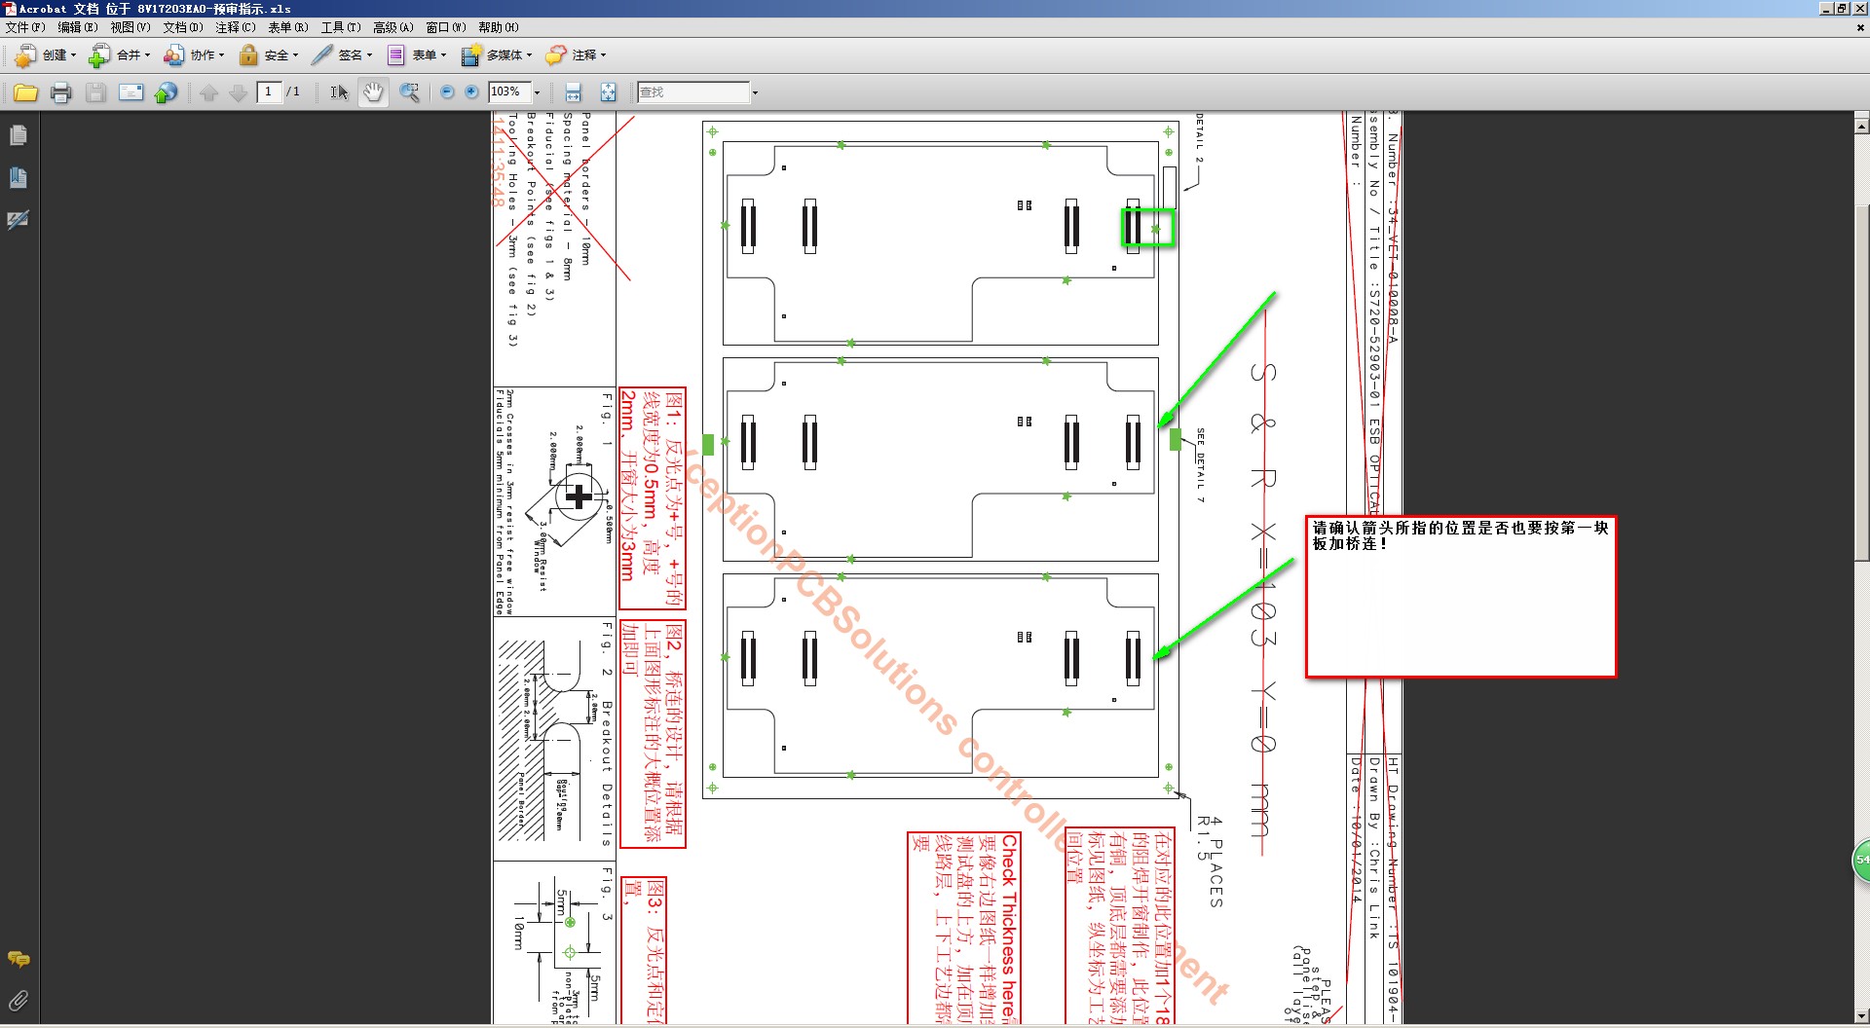Go to next page arrow

coord(239,92)
